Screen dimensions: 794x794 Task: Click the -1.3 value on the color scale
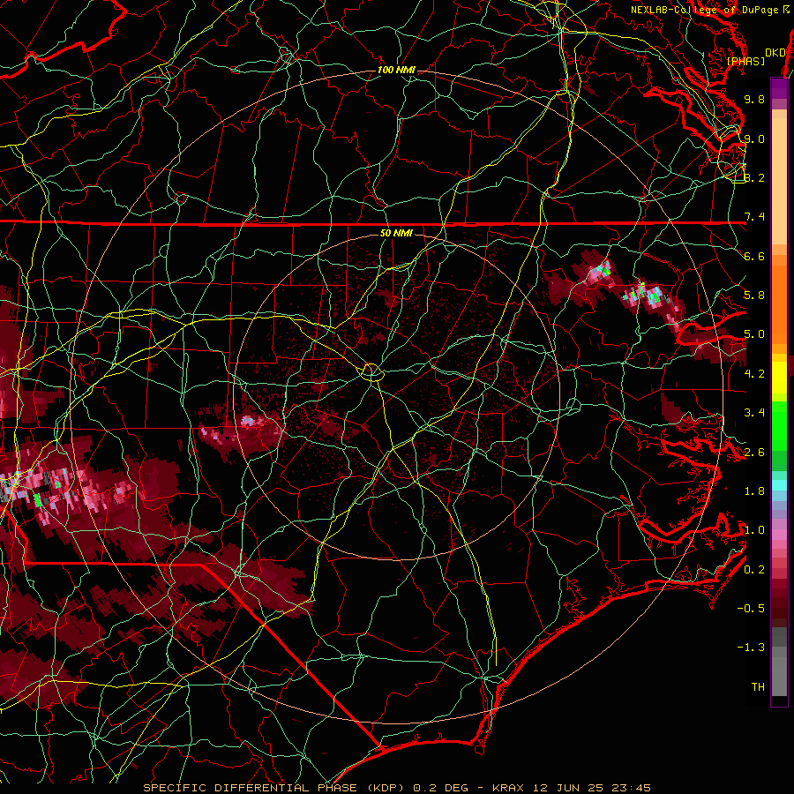pos(751,648)
